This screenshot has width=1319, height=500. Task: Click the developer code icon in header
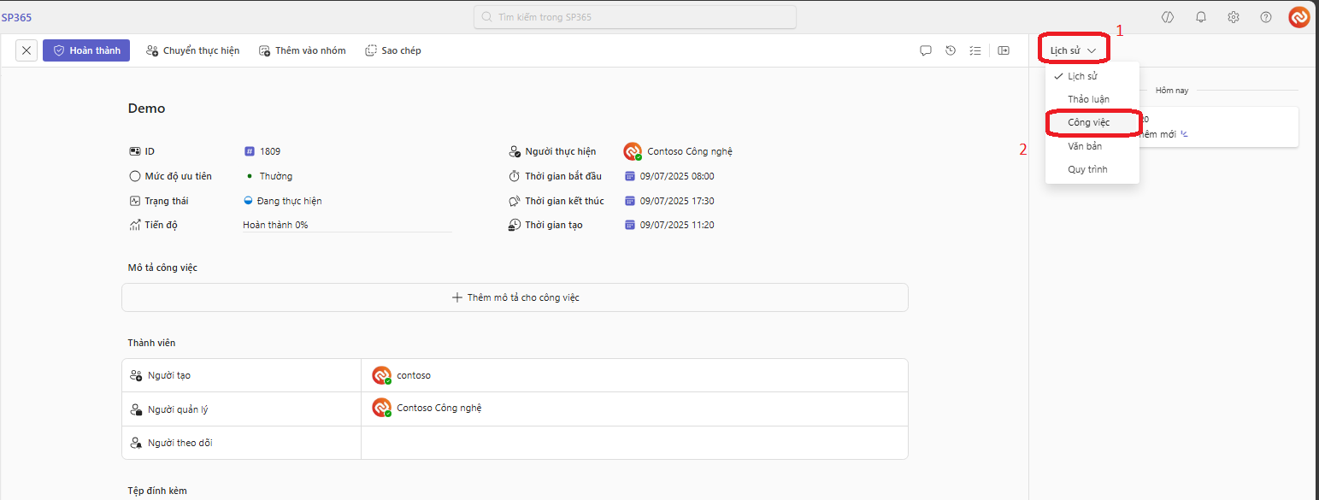[1168, 17]
